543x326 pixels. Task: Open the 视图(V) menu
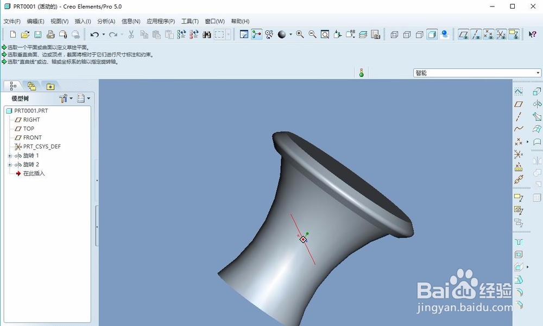coord(59,22)
